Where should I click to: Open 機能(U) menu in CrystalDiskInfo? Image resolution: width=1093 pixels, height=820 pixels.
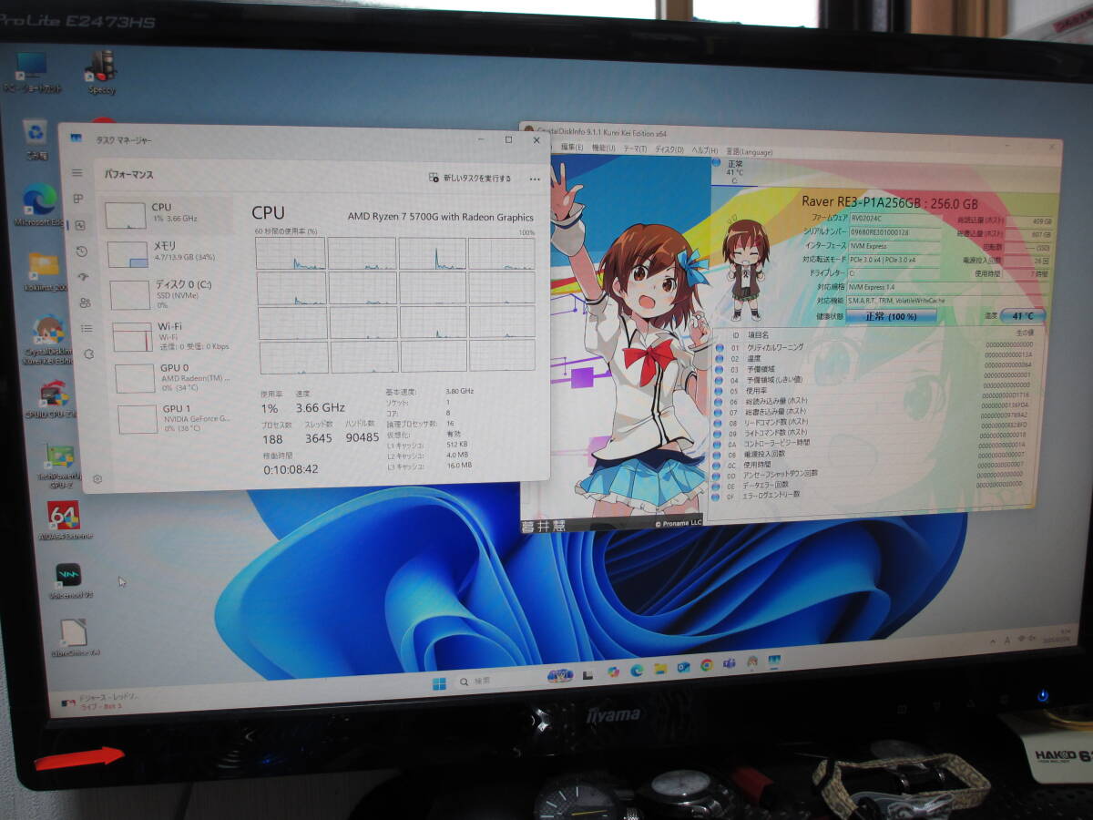coord(603,149)
